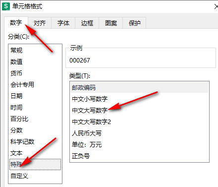This screenshot has height=187, width=218.
Task: Choose 中文小写数字 type
Action: click(139, 99)
